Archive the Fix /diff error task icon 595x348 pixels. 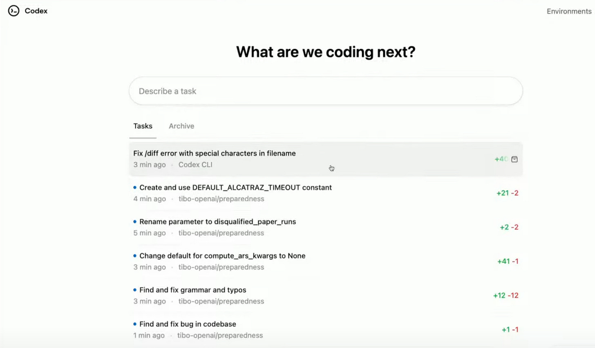514,159
